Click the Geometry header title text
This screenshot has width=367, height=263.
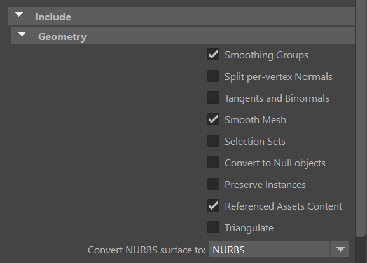click(x=62, y=37)
